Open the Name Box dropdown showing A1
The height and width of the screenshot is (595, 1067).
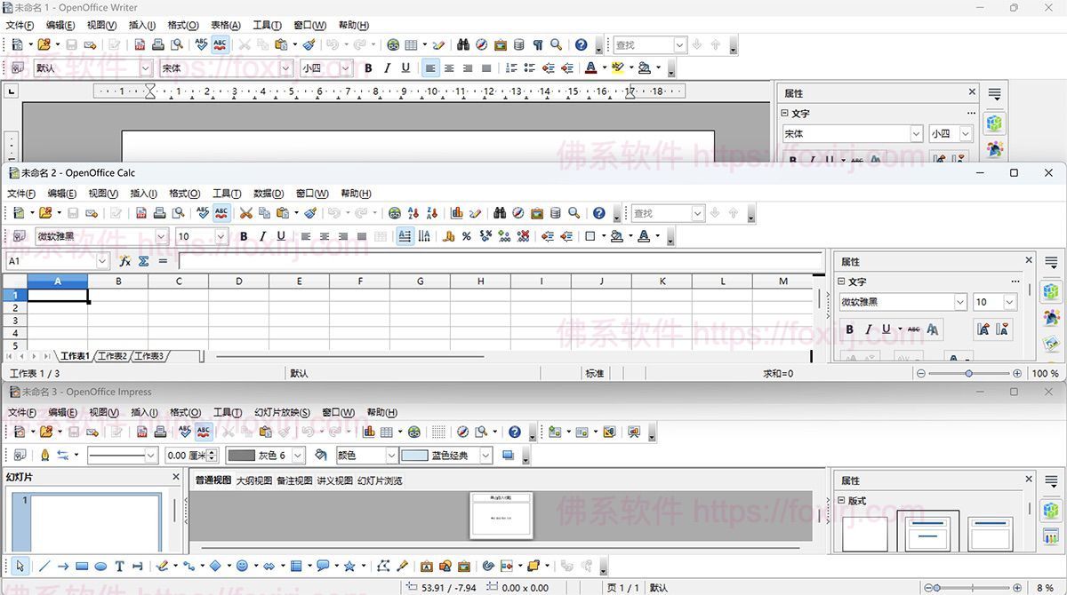tap(101, 260)
